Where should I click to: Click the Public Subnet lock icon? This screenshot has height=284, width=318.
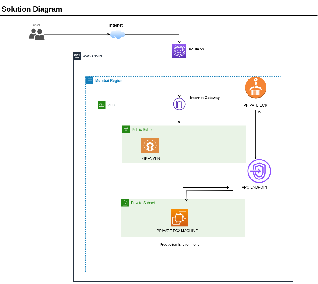click(126, 129)
